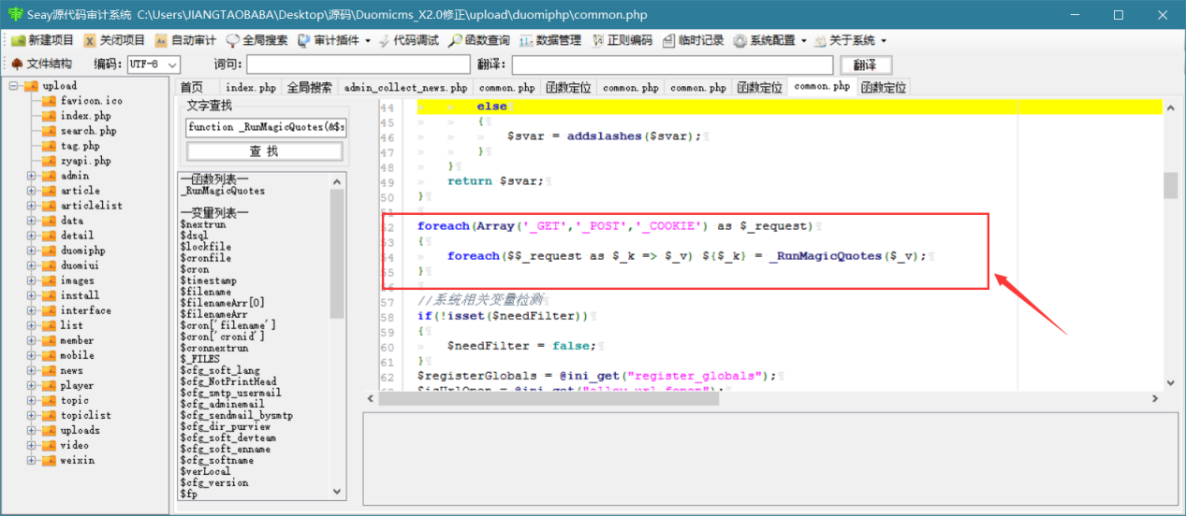Open the 编码 UTF-8 combo box
Viewport: 1186px width, 516px height.
pos(154,64)
